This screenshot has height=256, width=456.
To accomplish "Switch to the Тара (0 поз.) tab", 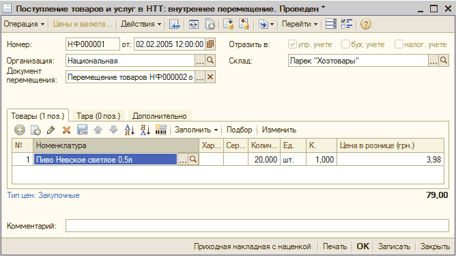I will pyautogui.click(x=98, y=116).
